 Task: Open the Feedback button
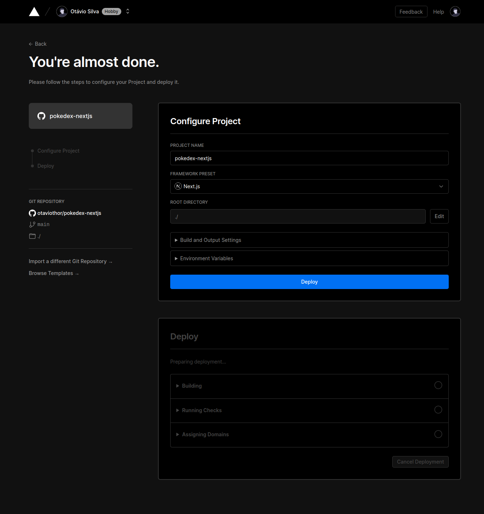coord(411,12)
